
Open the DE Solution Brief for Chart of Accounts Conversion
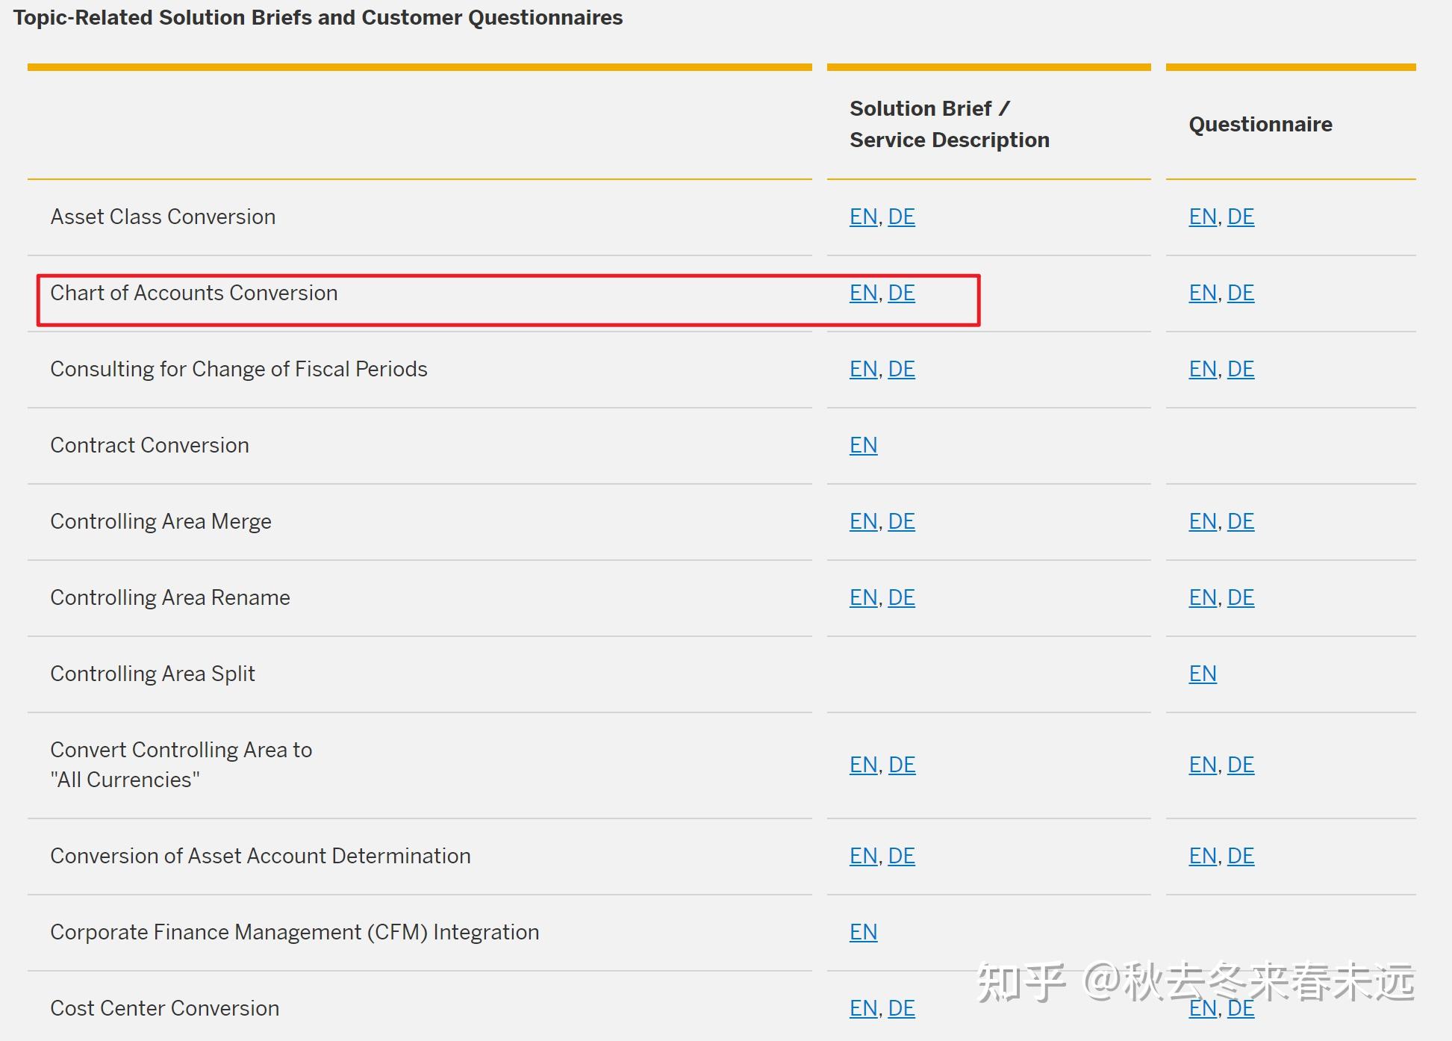point(901,293)
